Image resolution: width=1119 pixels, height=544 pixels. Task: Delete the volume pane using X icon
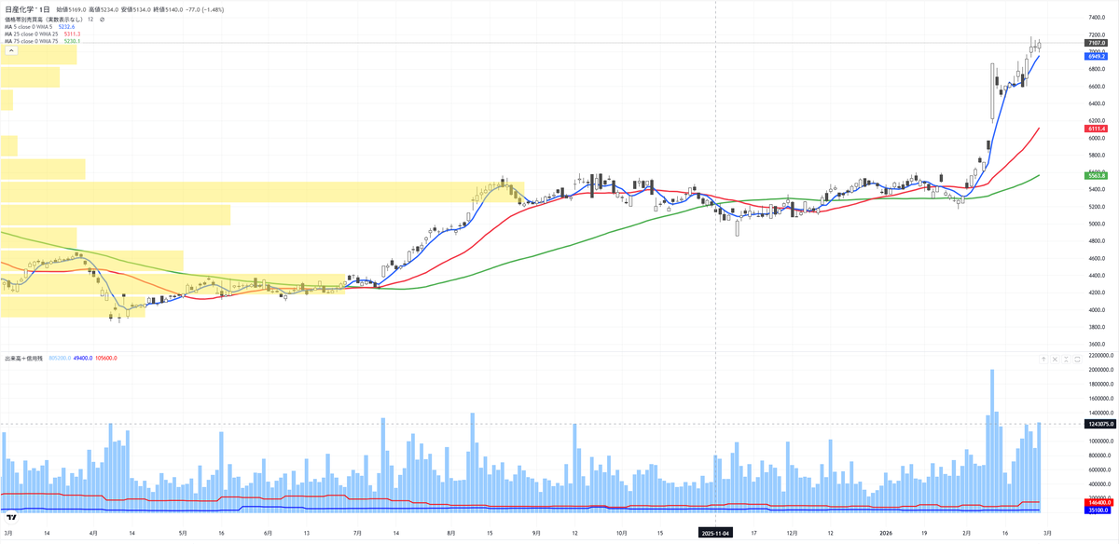click(x=1056, y=359)
